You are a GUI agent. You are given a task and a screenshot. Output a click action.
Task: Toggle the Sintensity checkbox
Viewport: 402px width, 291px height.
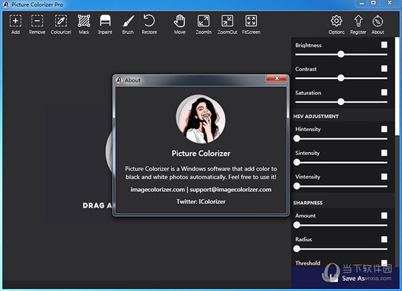384,153
